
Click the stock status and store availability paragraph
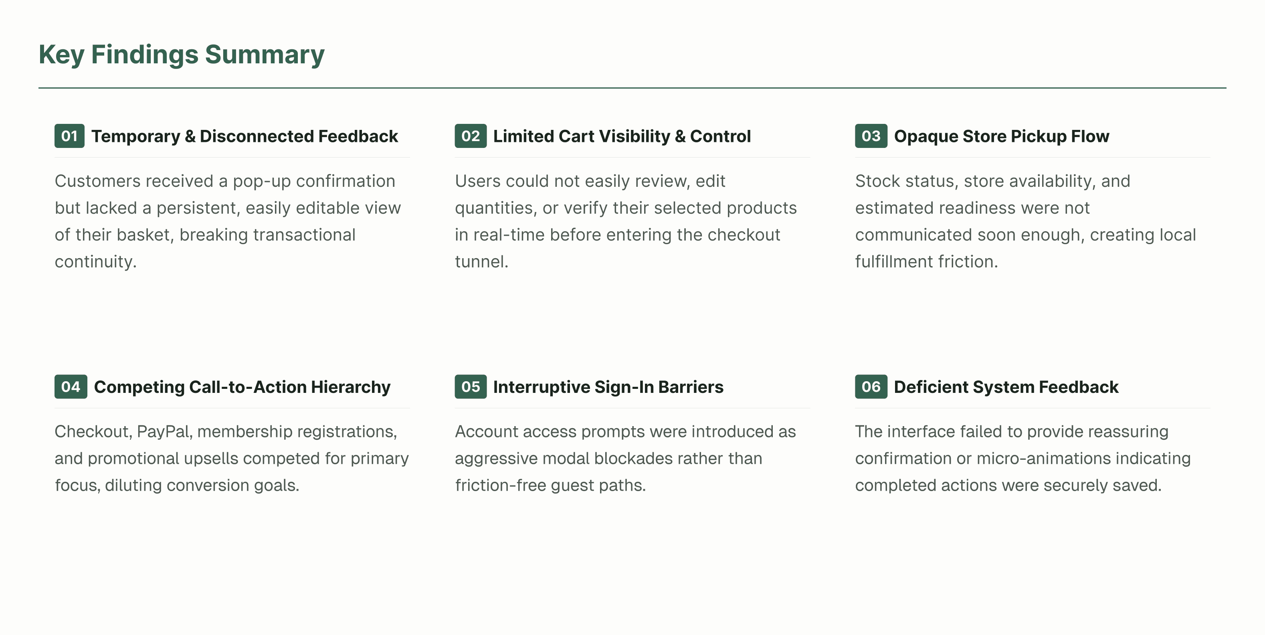tap(1025, 221)
